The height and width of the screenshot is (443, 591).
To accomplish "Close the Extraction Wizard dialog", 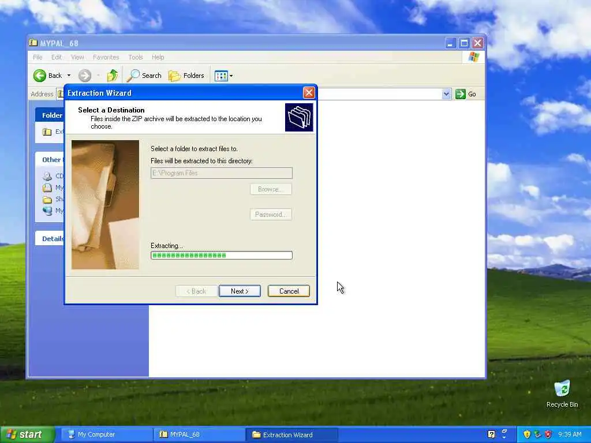I will pyautogui.click(x=309, y=93).
